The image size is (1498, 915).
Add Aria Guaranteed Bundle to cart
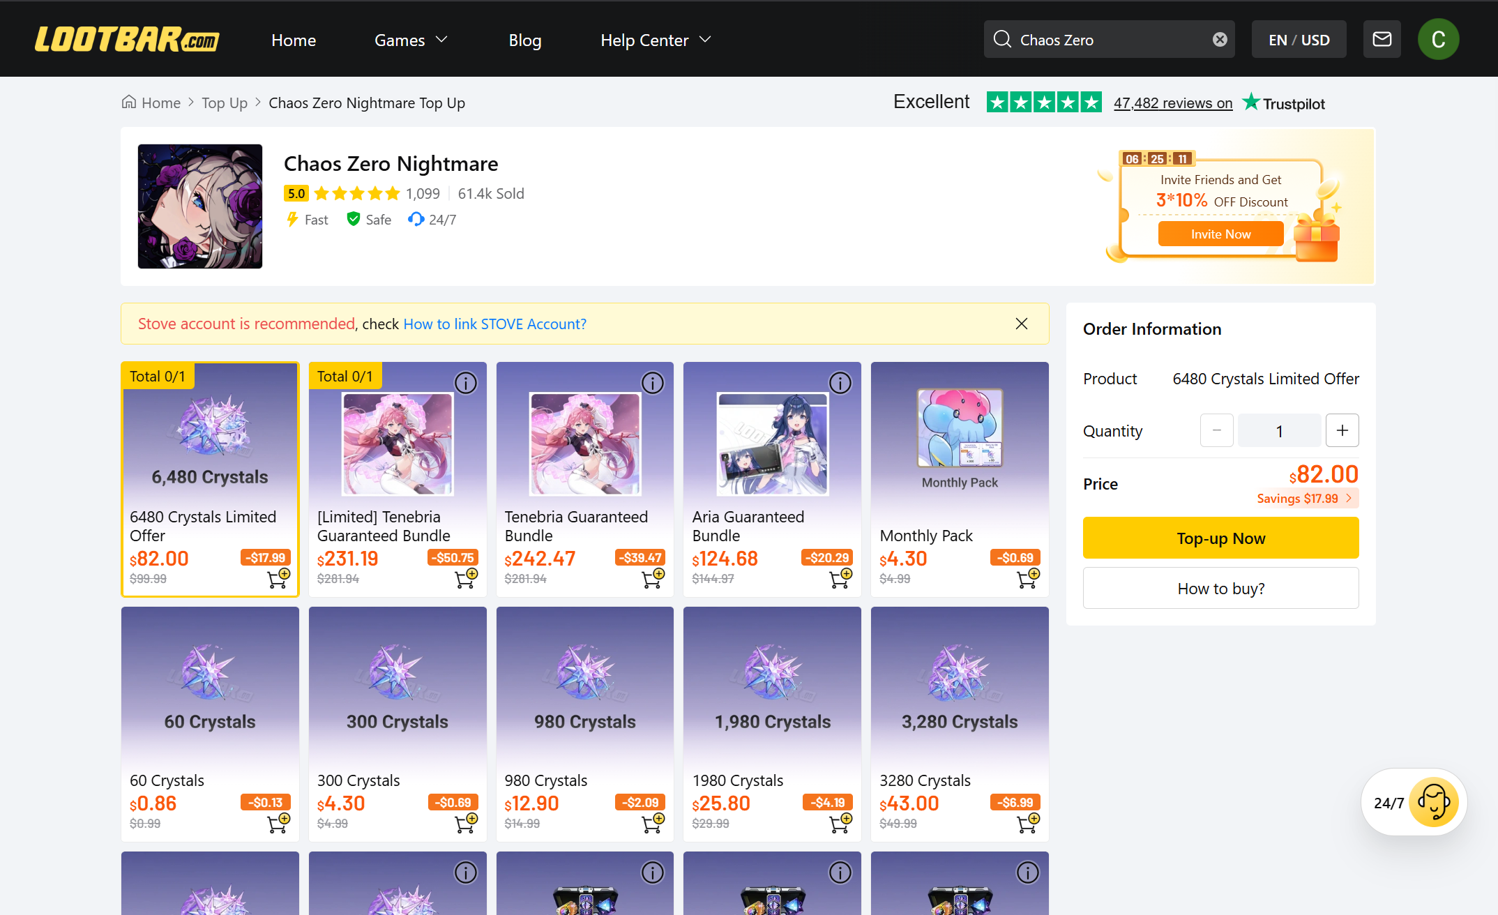(841, 578)
